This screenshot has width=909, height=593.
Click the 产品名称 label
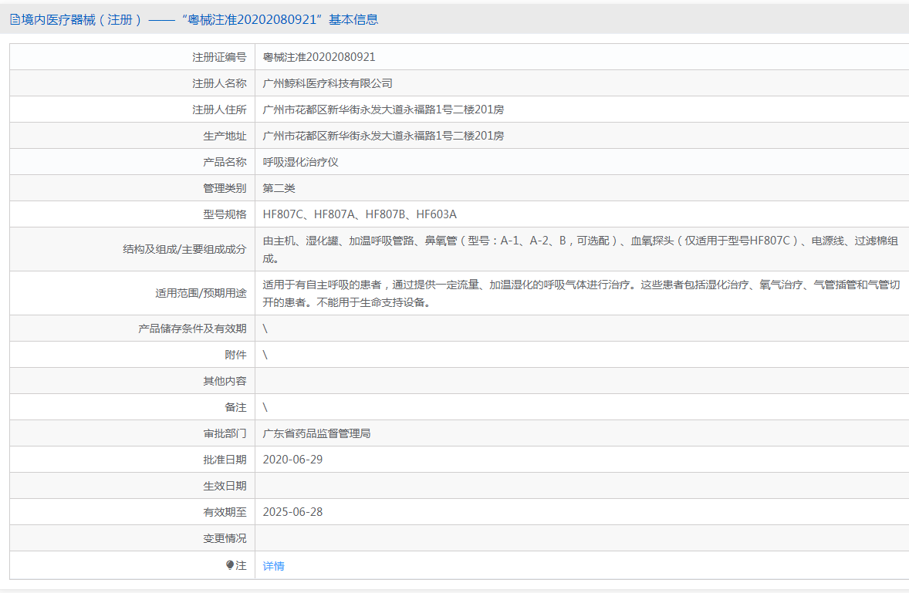pyautogui.click(x=225, y=162)
